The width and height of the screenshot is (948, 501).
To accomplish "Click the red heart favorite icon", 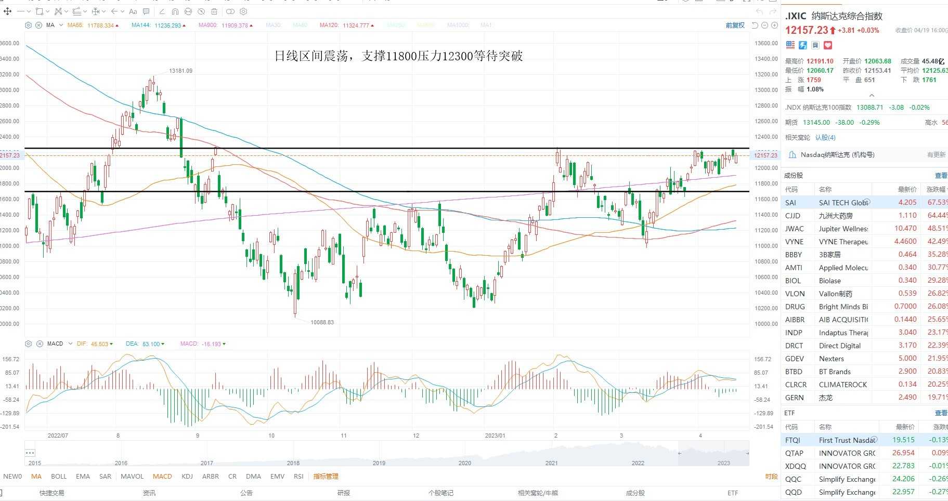I will [x=828, y=45].
